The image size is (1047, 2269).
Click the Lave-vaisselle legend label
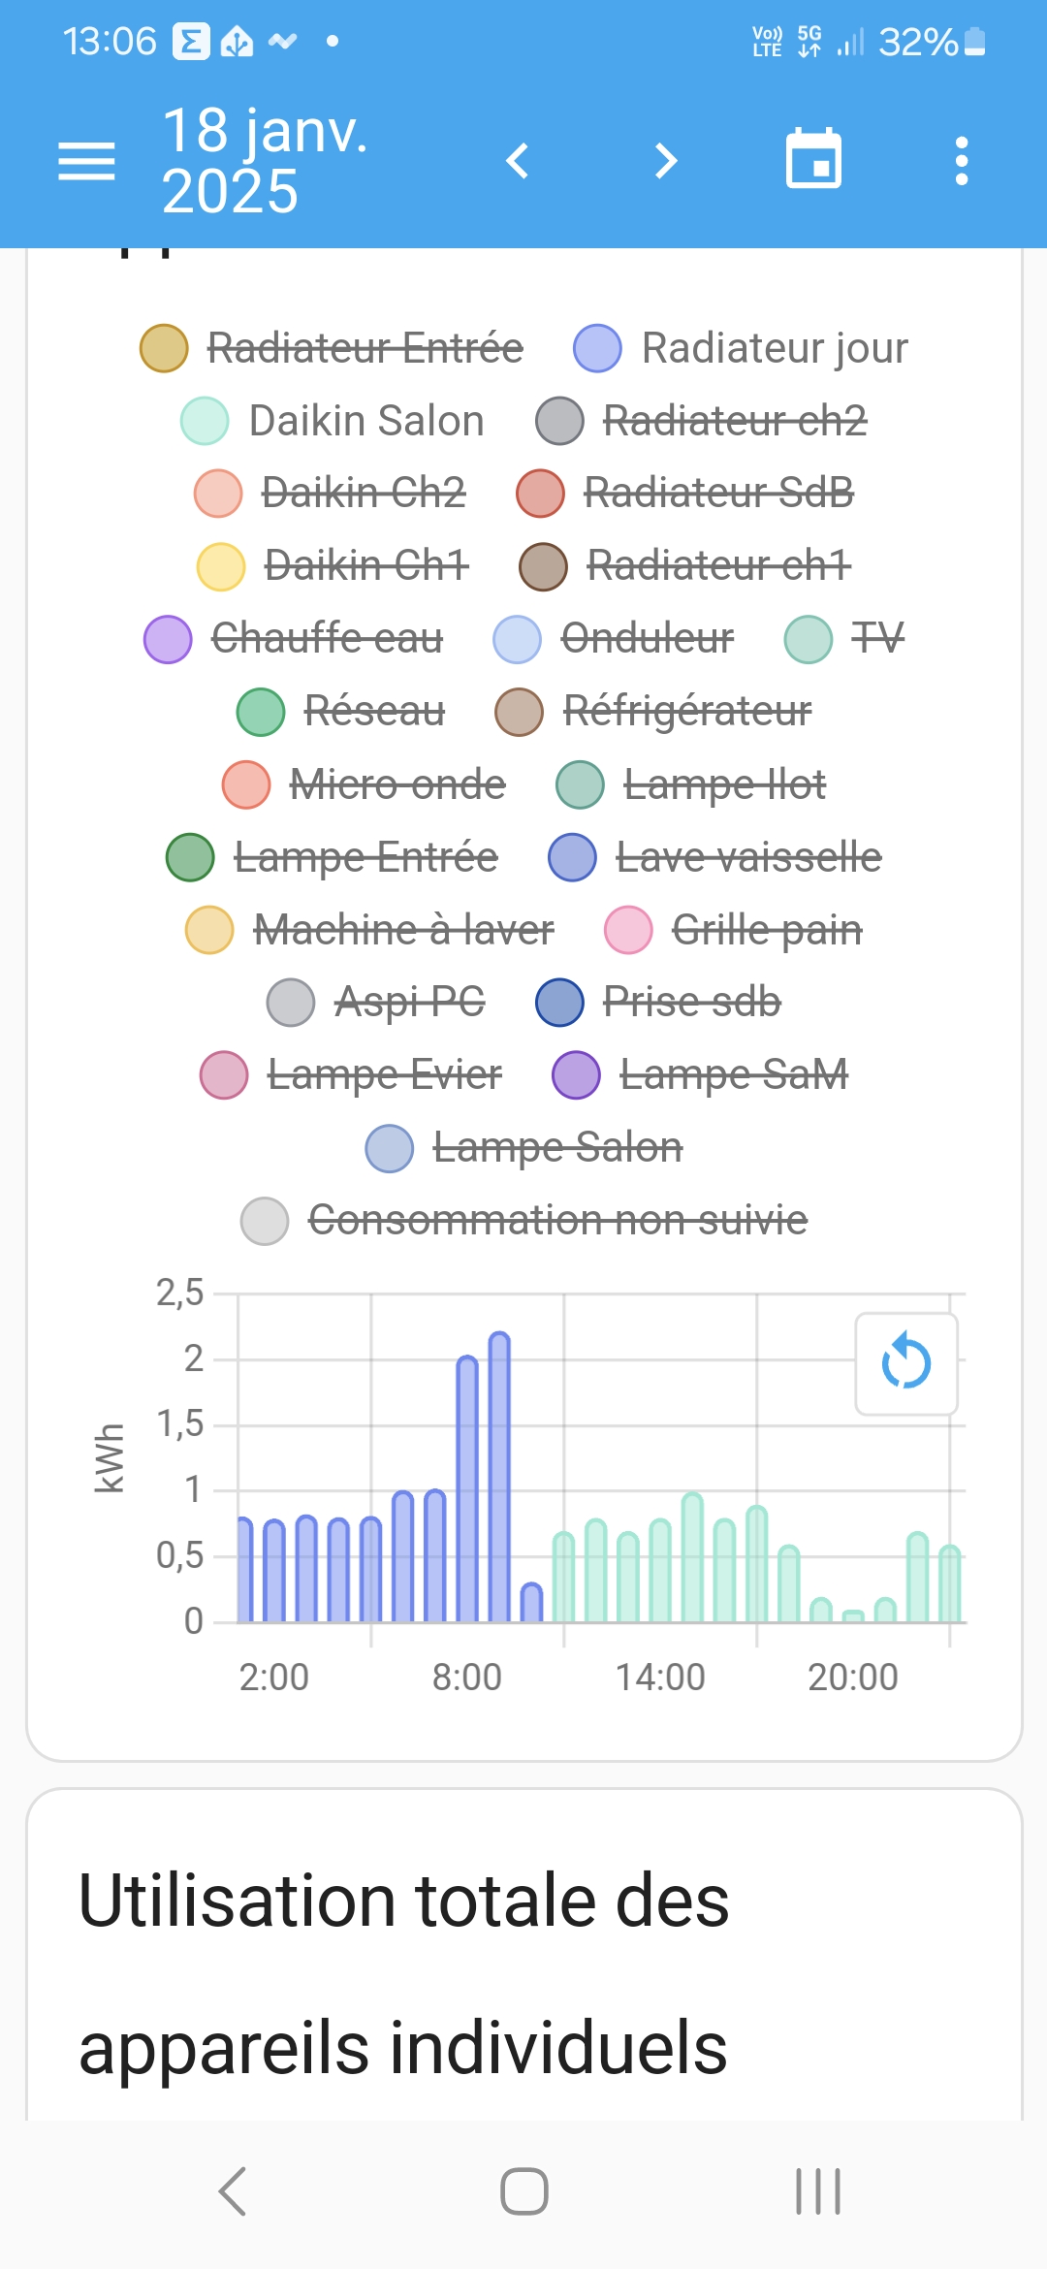[748, 857]
